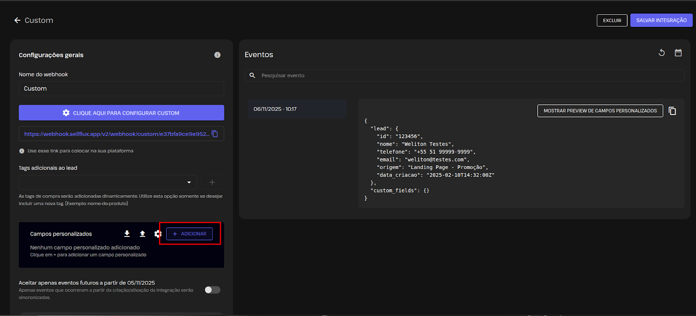Copy the event JSON payload
The image size is (696, 316).
click(x=672, y=111)
